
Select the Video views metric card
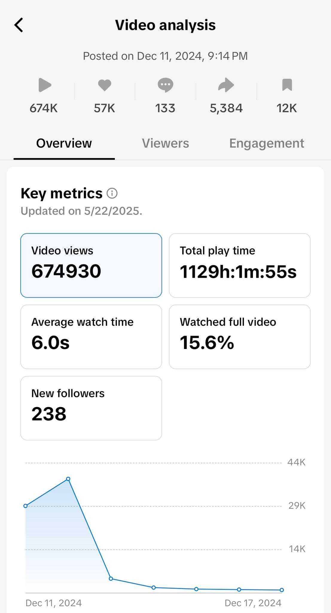91,265
